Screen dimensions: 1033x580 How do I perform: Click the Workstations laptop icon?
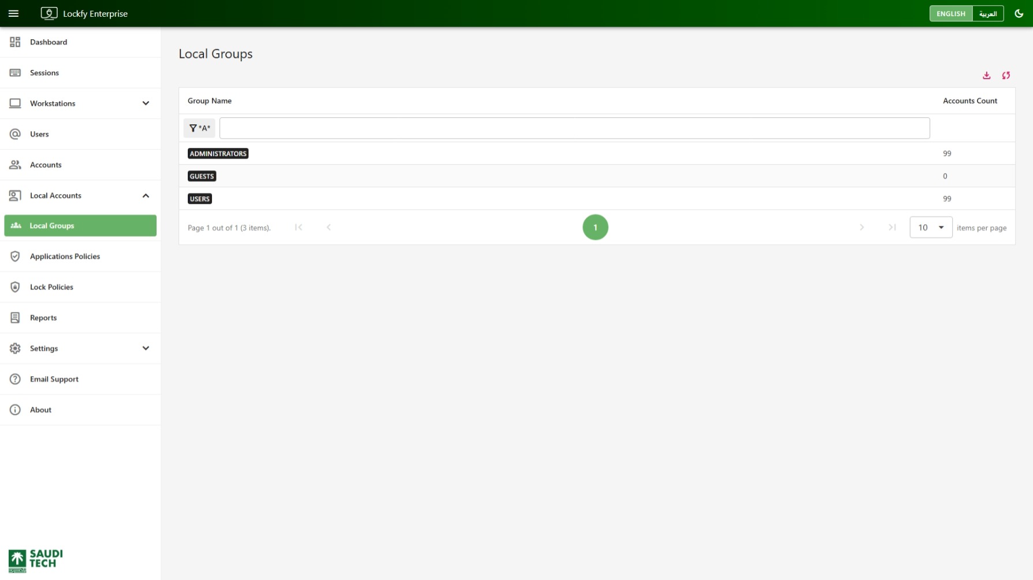coord(15,103)
